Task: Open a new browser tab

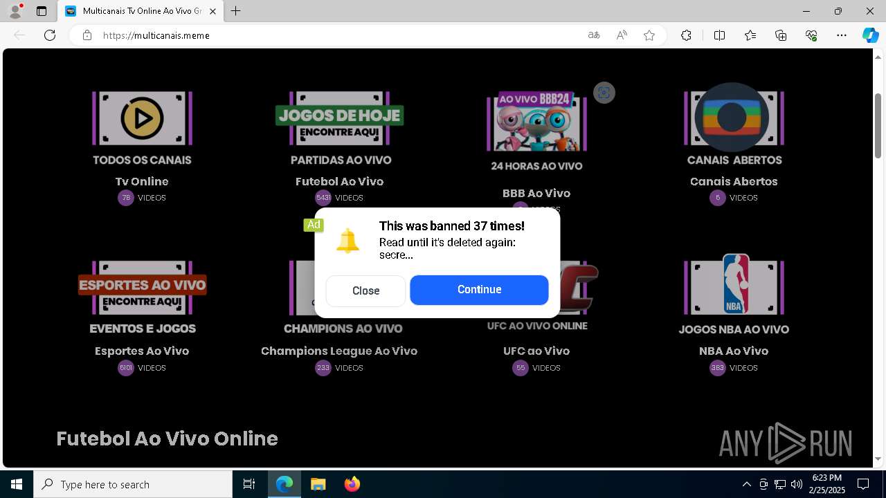Action: point(236,11)
